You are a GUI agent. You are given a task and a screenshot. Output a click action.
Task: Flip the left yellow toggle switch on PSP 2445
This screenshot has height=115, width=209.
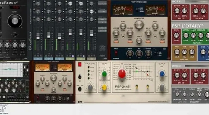click(137, 86)
